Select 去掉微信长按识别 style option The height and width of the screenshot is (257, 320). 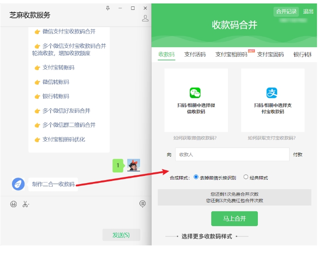(x=196, y=177)
